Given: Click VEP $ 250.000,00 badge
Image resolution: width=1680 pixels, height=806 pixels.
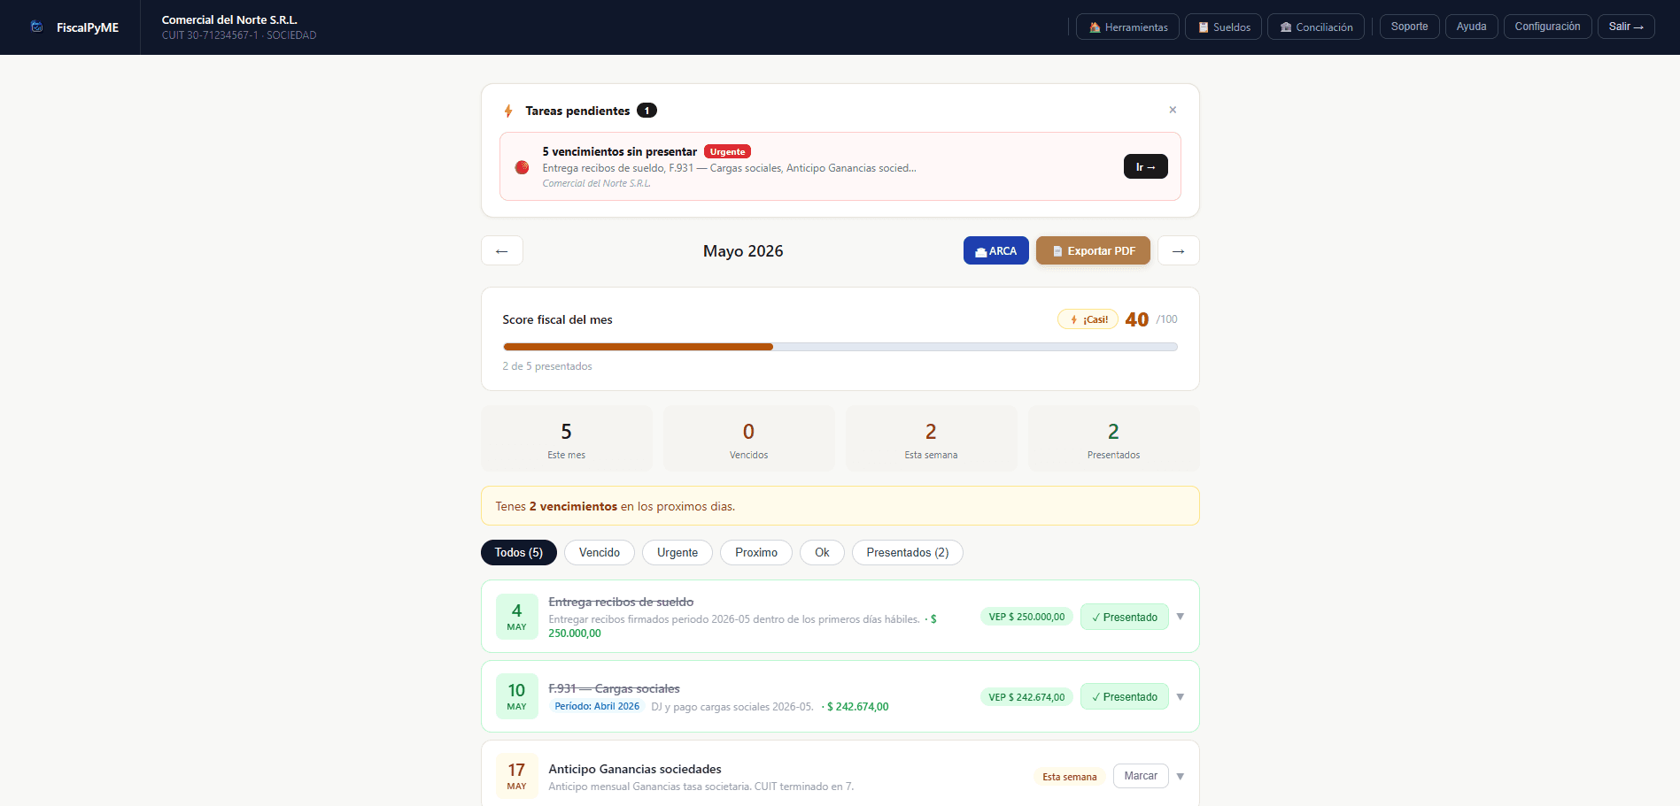Looking at the screenshot, I should coord(1026,617).
